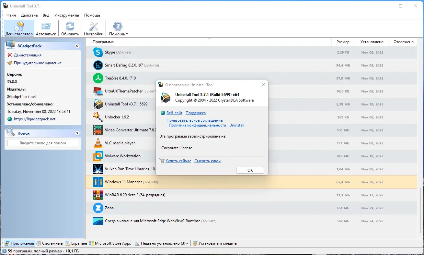The height and width of the screenshot is (255, 424).
Task: Switch to Microsoft Store Apps tab
Action: point(110,243)
